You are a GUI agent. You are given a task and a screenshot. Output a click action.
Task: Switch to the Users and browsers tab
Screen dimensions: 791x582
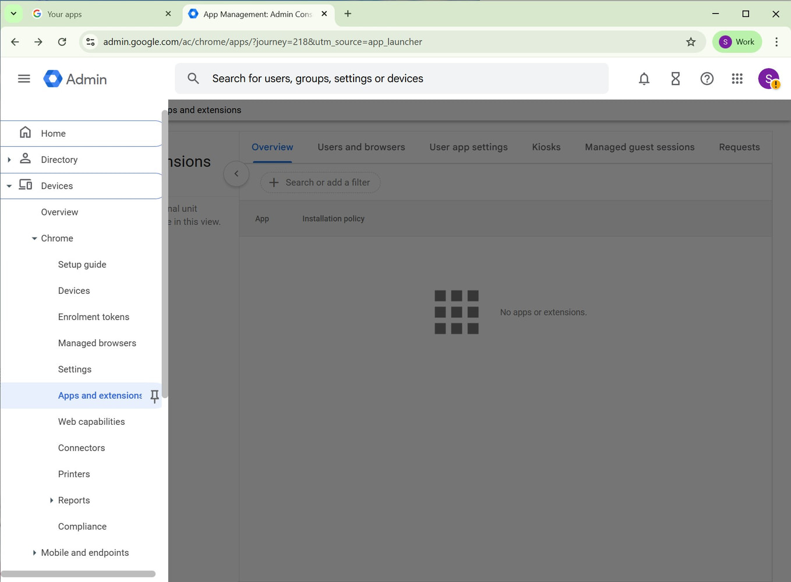[361, 147]
